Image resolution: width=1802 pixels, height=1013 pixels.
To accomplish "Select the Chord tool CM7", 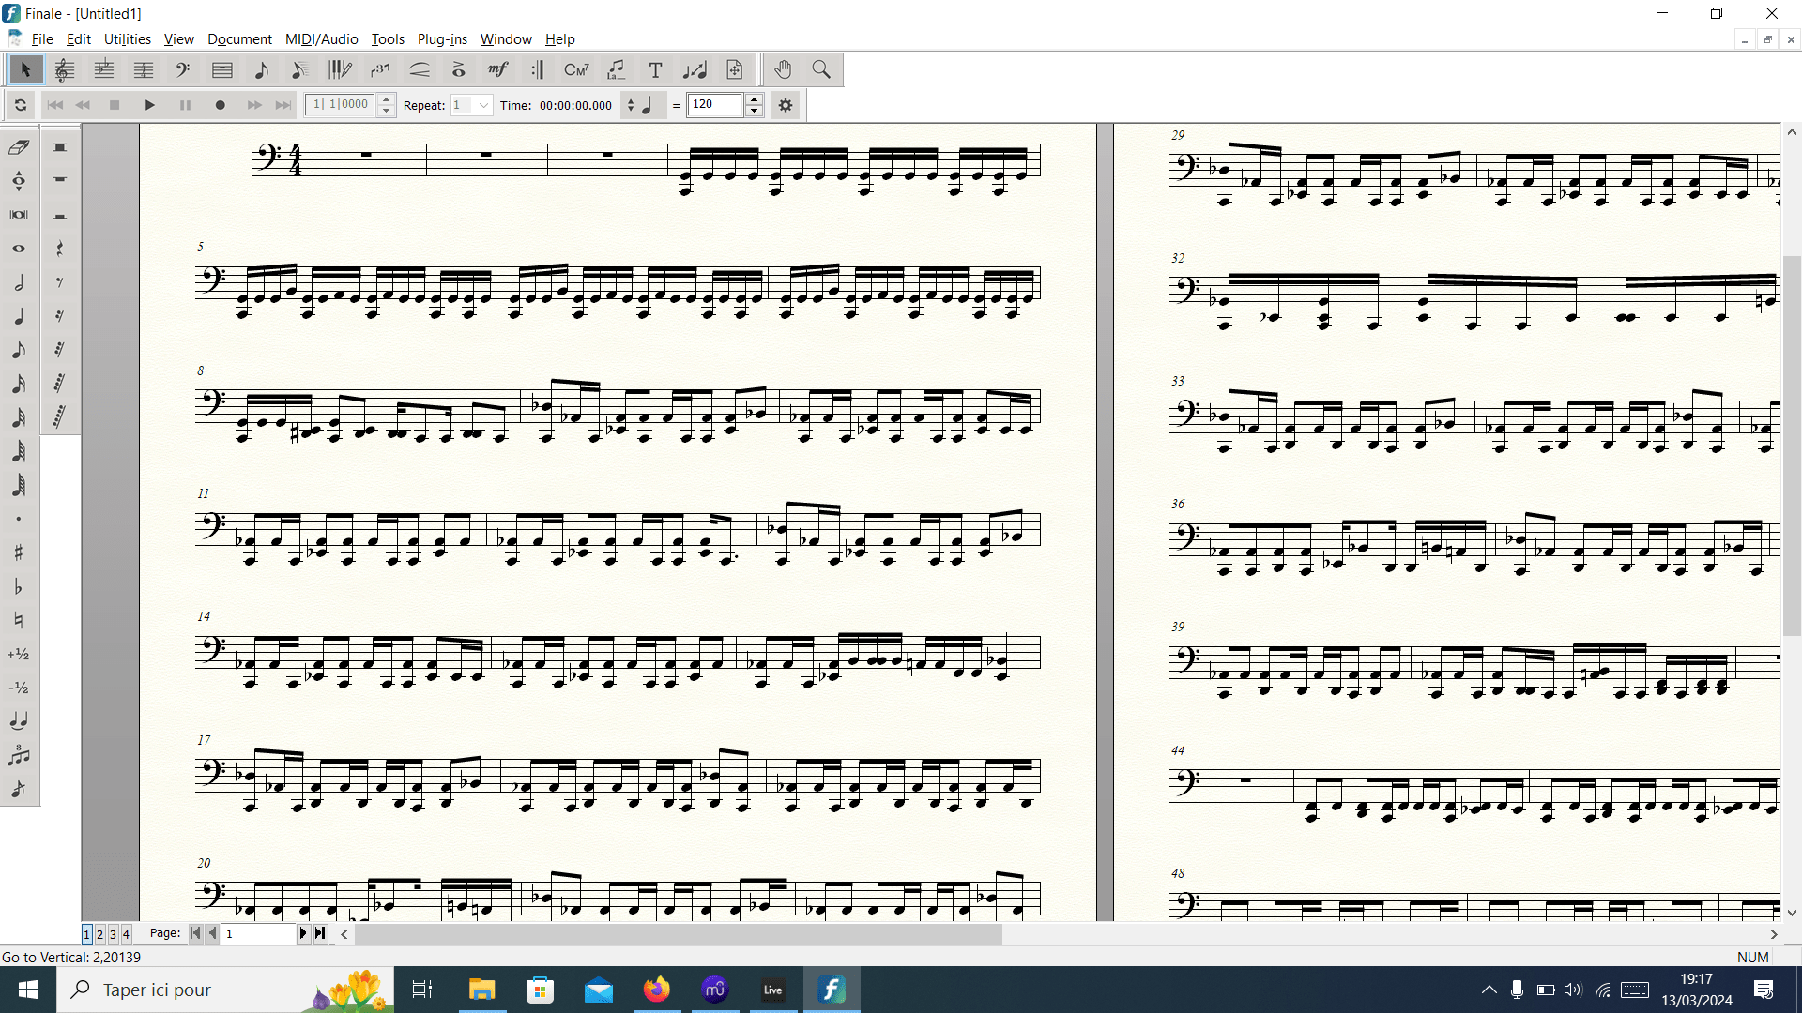I will (x=576, y=69).
